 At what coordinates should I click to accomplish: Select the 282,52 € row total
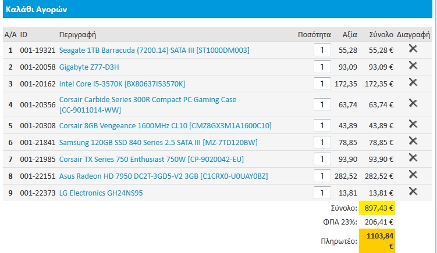pos(379,176)
